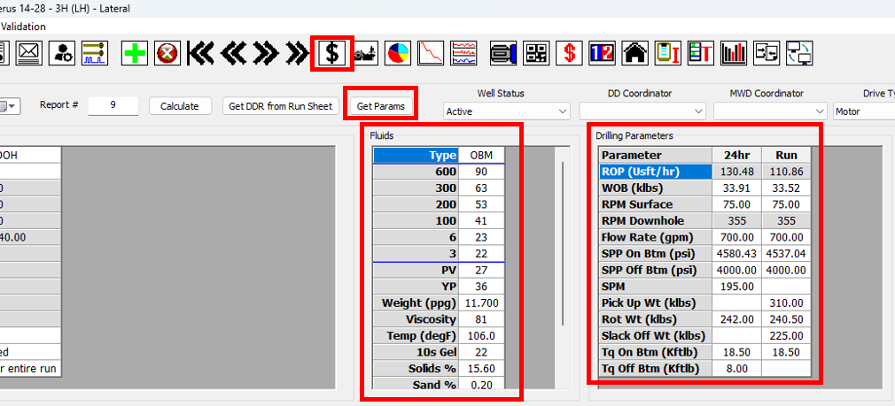Click the Fluids panel vertical scrollbar
The height and width of the screenshot is (406, 895).
point(563,265)
